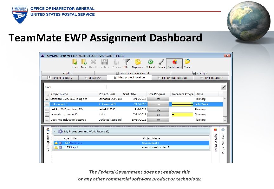The height and width of the screenshot is (189, 274).
Task: Click yellow procedure progress bar for test manual 3
Action: coord(182,104)
